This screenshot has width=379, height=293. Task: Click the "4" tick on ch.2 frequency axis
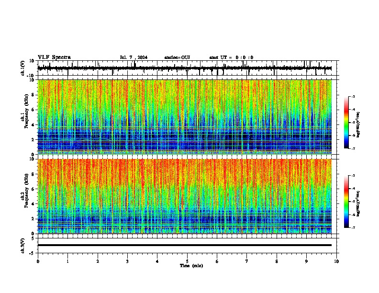click(x=33, y=204)
